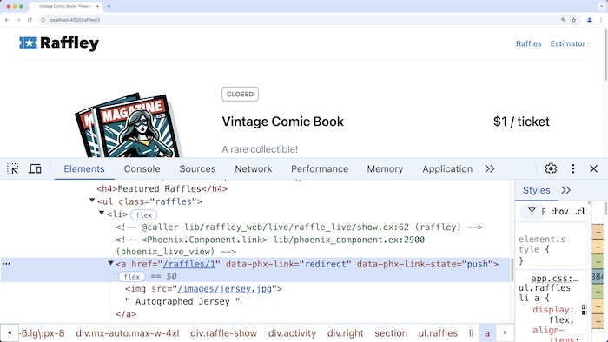The width and height of the screenshot is (608, 342).
Task: Click the address bar URL field
Action: point(302,20)
